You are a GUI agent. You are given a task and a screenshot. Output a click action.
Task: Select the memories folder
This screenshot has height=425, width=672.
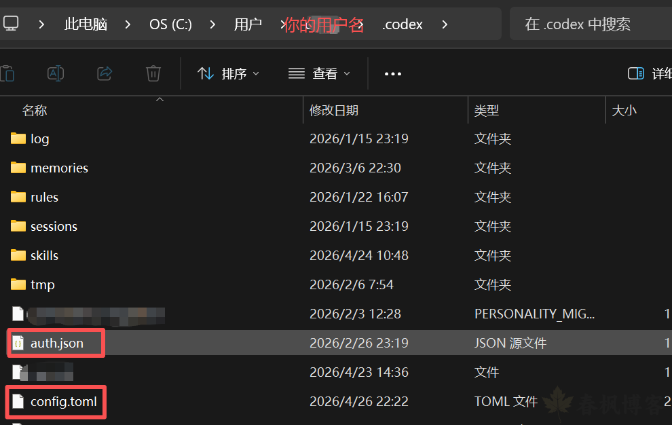tap(59, 168)
